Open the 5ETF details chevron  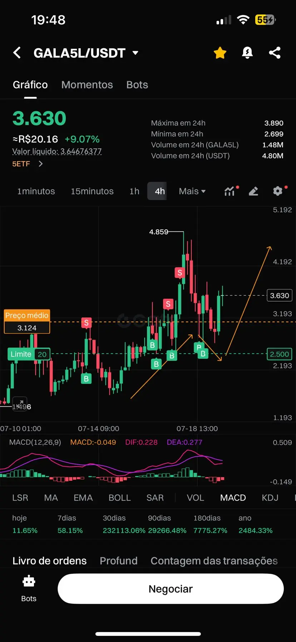(40, 164)
